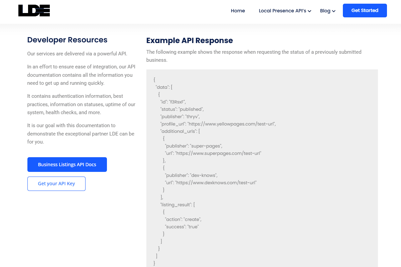This screenshot has width=401, height=267.
Task: Click the "success": "true" line
Action: [x=182, y=227]
